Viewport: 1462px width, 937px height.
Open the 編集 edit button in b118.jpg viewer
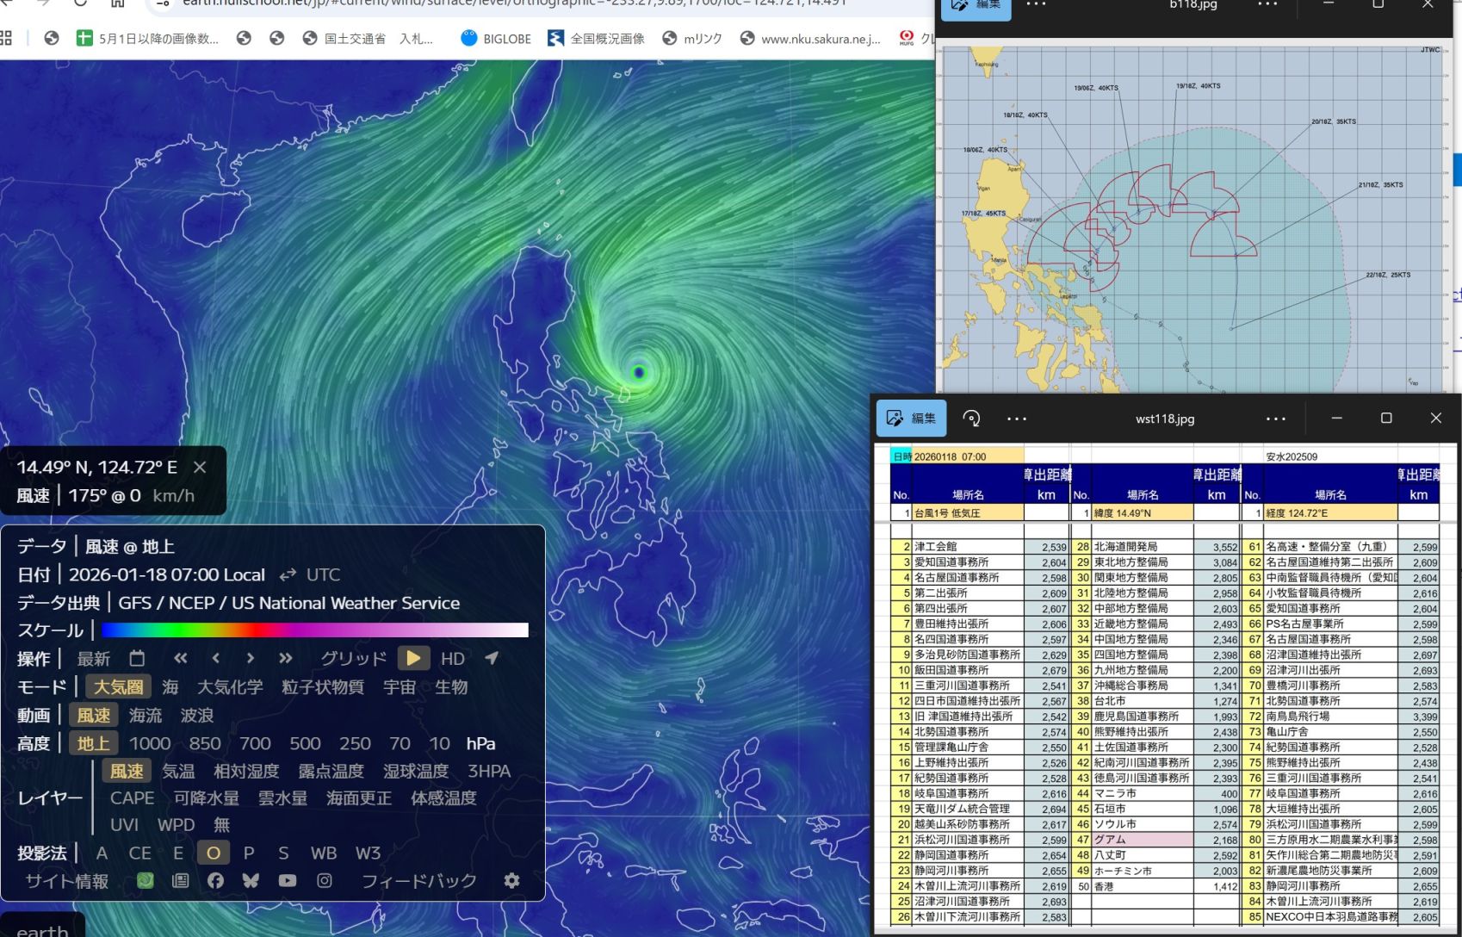click(x=976, y=5)
